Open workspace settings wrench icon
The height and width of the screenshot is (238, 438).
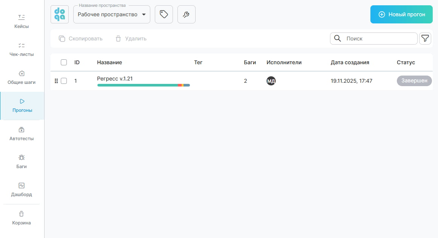tap(187, 14)
